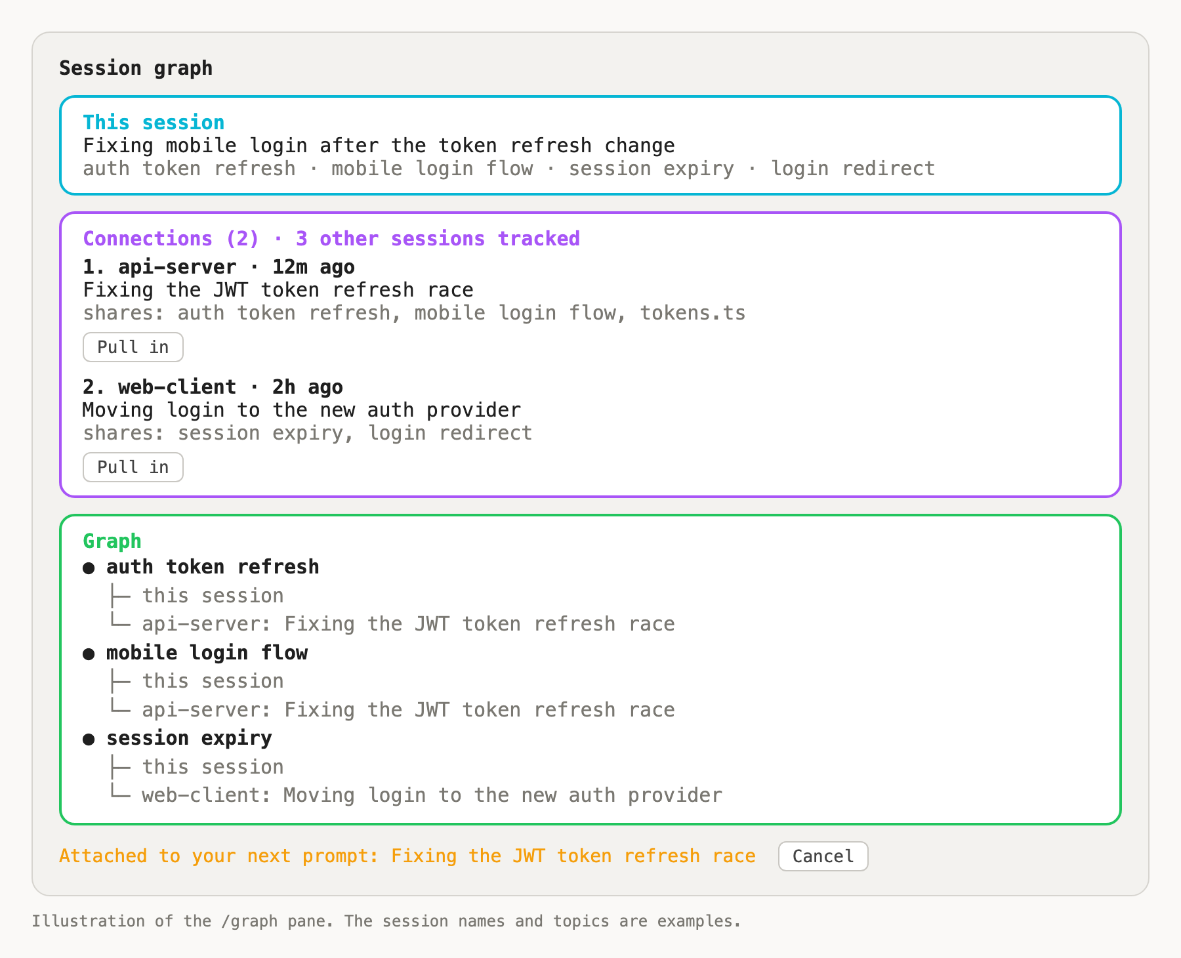Screen dimensions: 1181x958
Task: Click "this session" under auth token refresh node
Action: [213, 596]
